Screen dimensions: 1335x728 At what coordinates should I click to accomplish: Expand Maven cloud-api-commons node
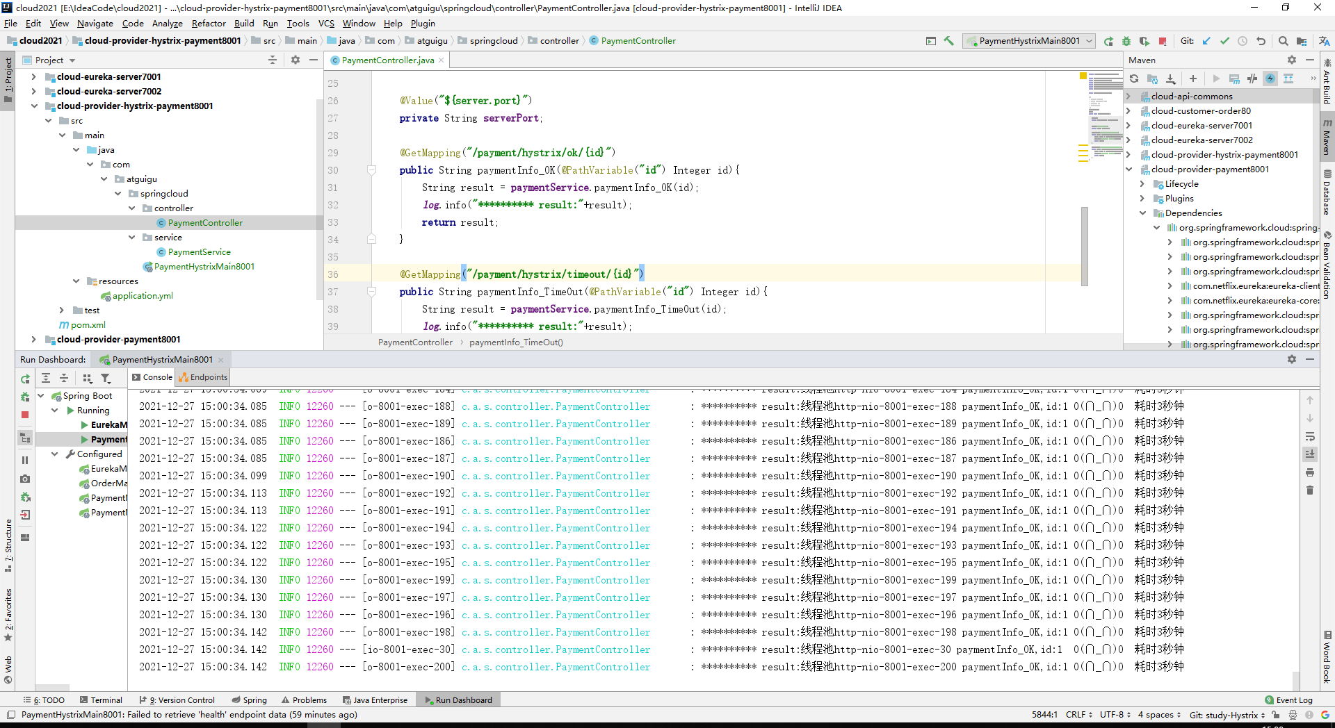1128,97
